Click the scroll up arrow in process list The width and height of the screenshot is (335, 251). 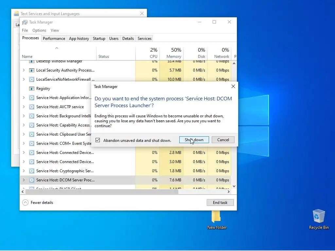pos(234,63)
